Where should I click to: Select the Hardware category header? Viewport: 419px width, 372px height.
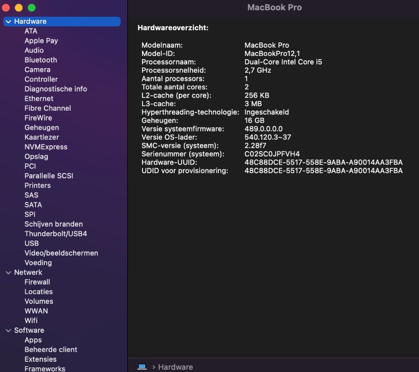[x=62, y=22]
